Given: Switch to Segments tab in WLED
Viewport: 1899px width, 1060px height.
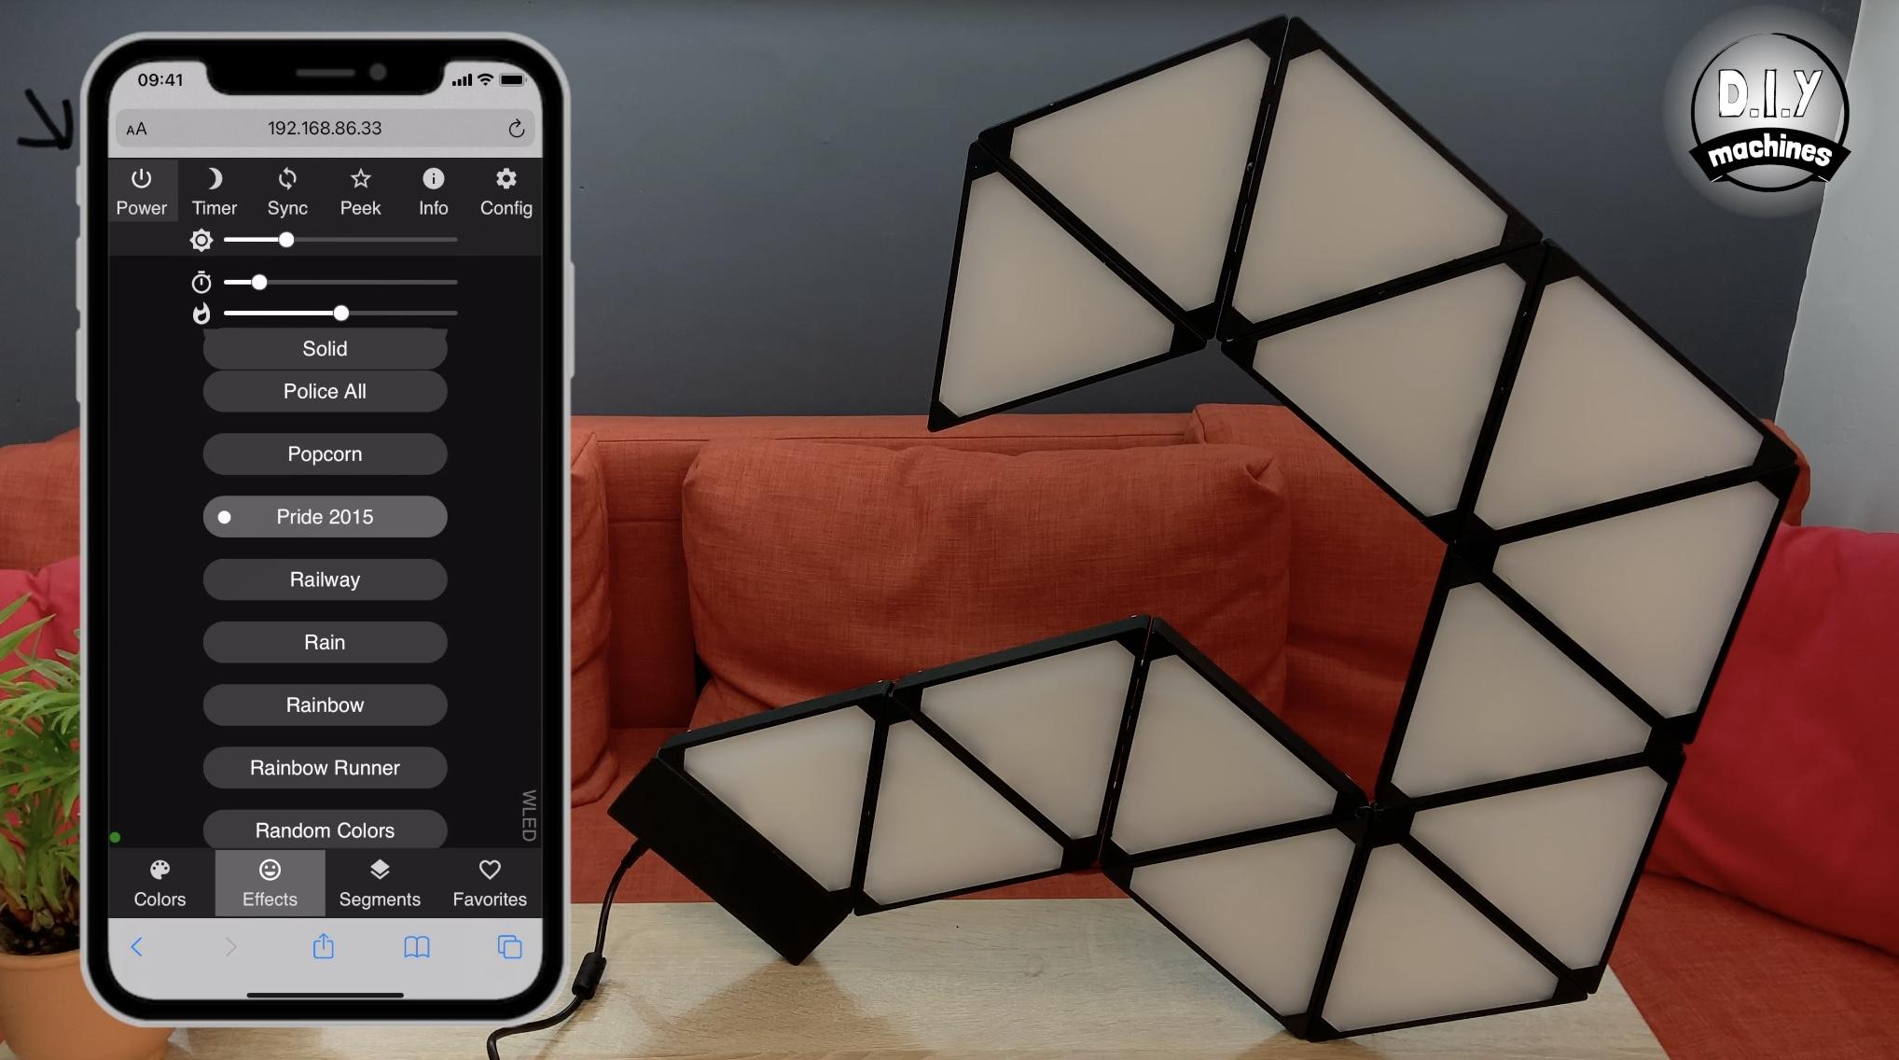Looking at the screenshot, I should click(x=379, y=881).
